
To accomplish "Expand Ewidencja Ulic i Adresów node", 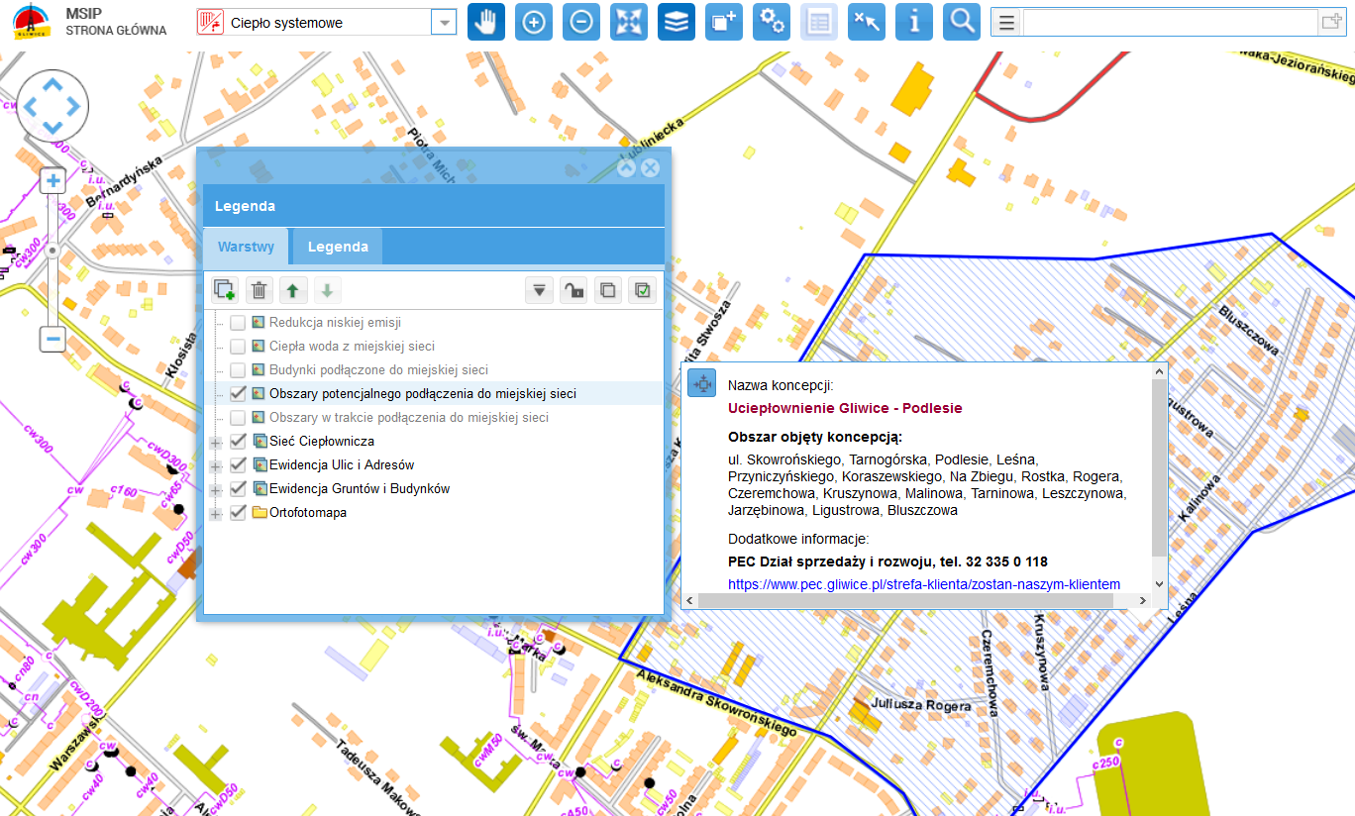I will [x=216, y=465].
